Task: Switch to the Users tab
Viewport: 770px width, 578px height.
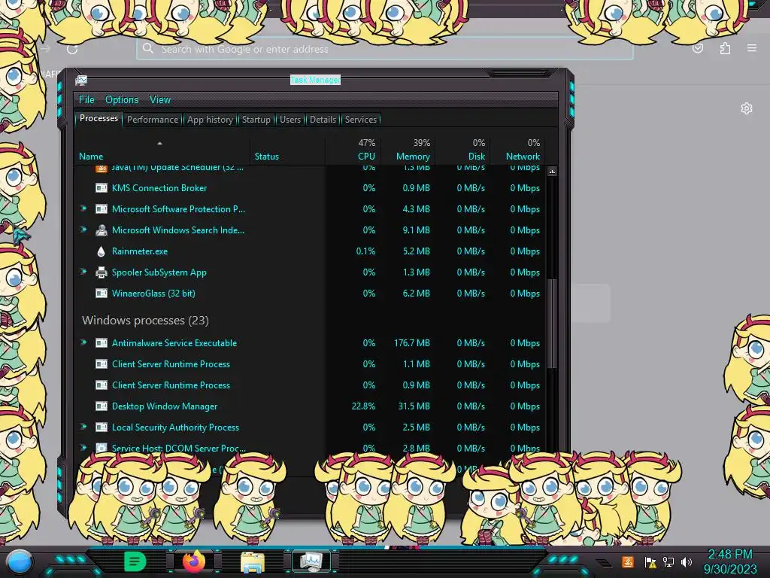Action: [290, 120]
